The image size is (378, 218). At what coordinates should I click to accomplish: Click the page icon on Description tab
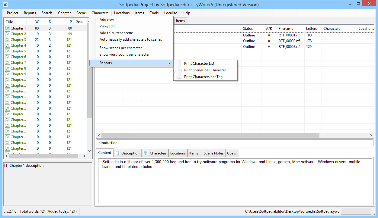[117, 153]
